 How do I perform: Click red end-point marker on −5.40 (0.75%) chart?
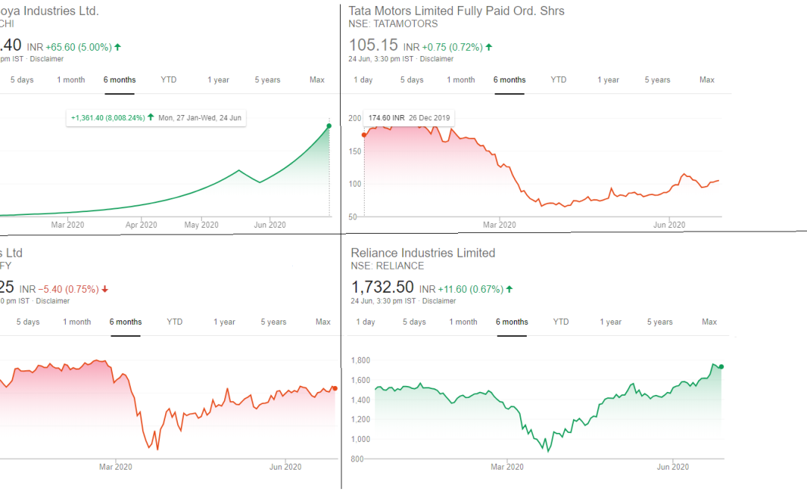pos(335,388)
